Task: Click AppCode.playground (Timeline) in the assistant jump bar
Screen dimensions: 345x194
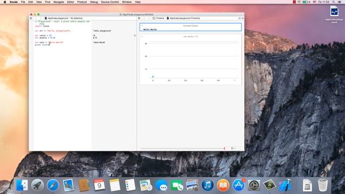Action: (183, 18)
